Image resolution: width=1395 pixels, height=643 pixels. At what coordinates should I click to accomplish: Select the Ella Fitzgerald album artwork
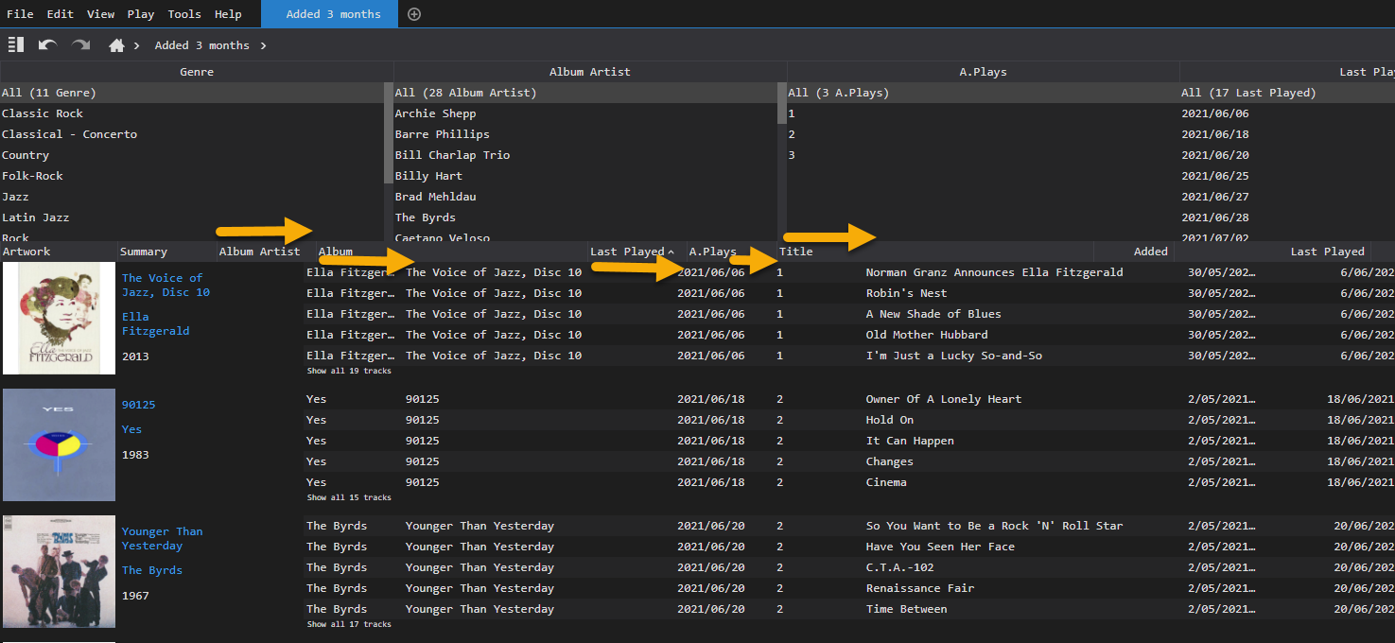click(59, 318)
